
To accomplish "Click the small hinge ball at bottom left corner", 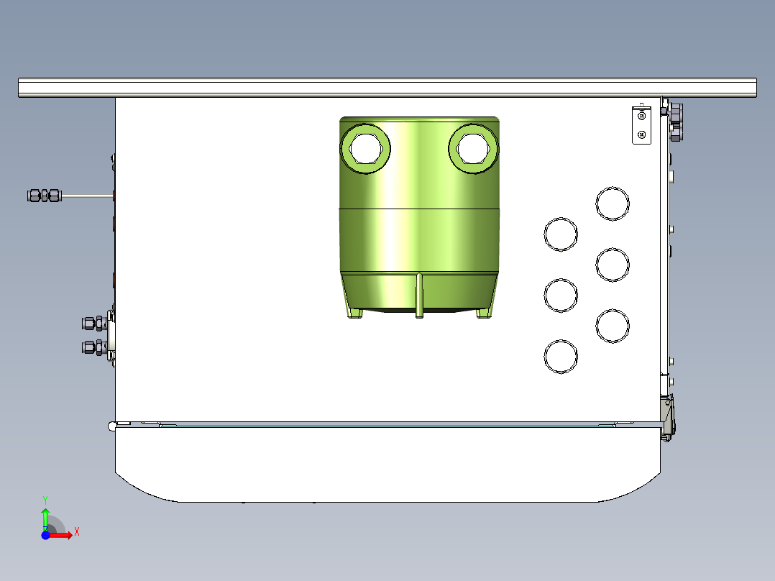I will point(112,426).
